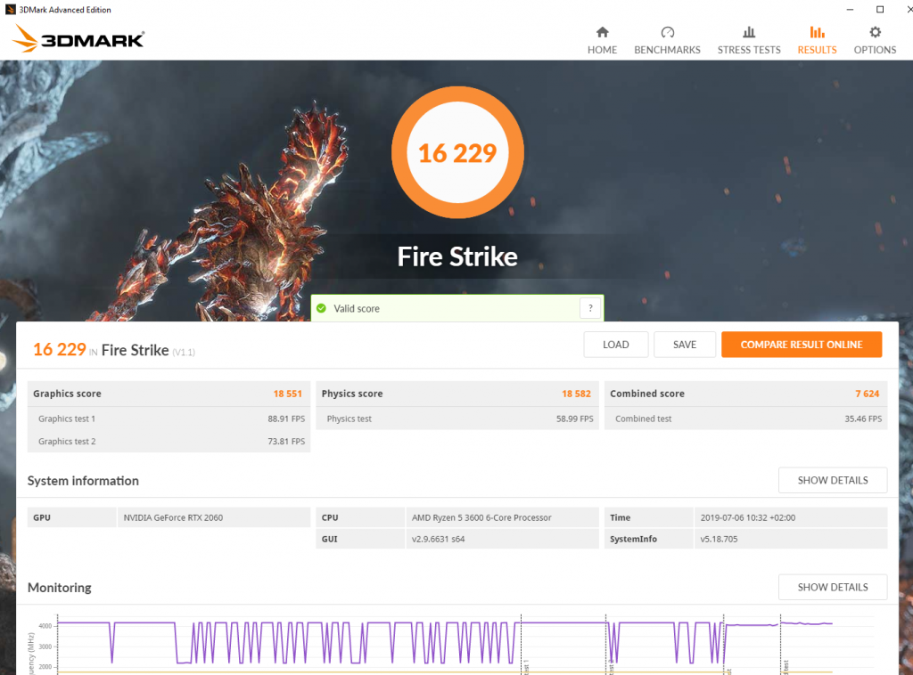Click the green valid score checkmark icon

pyautogui.click(x=321, y=308)
